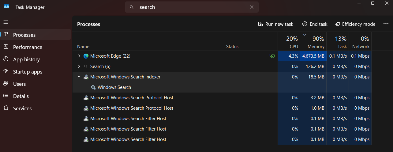The height and width of the screenshot is (152, 393).
Task: Click the Run new task button
Action: pyautogui.click(x=275, y=24)
